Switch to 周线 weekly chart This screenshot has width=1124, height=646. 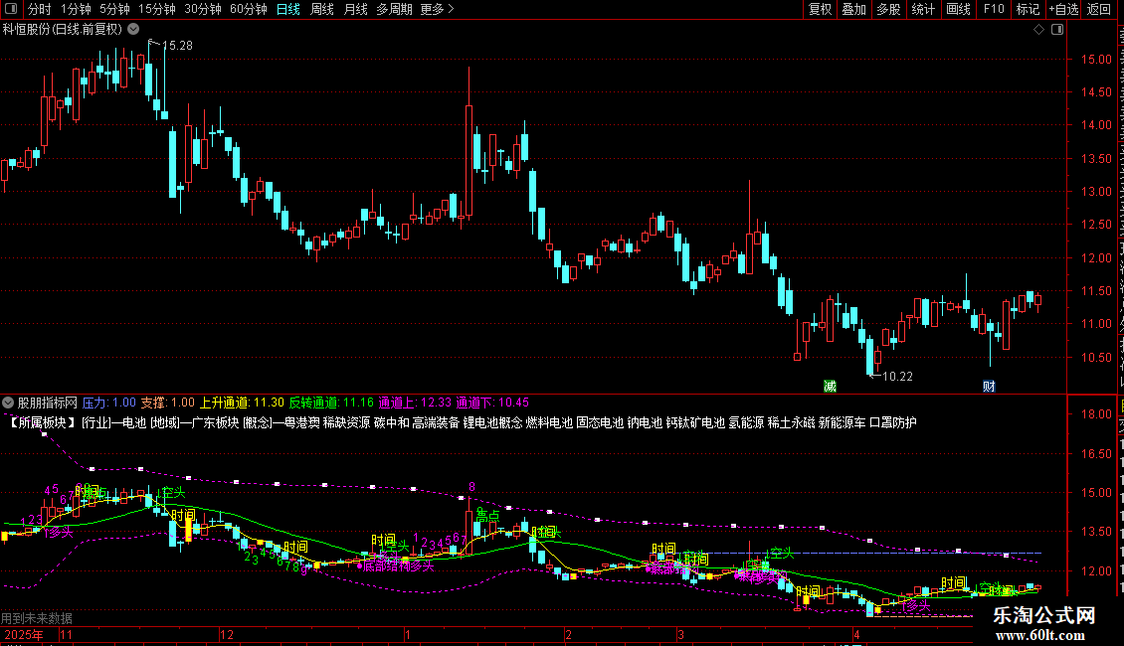322,9
